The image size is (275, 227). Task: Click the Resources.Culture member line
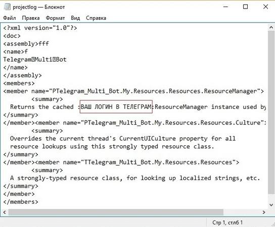134,123
